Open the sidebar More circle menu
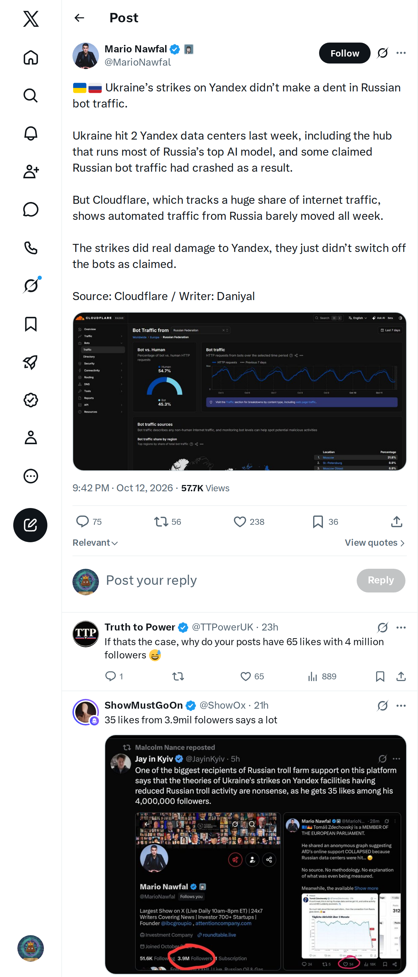The height and width of the screenshot is (977, 418). (x=31, y=476)
